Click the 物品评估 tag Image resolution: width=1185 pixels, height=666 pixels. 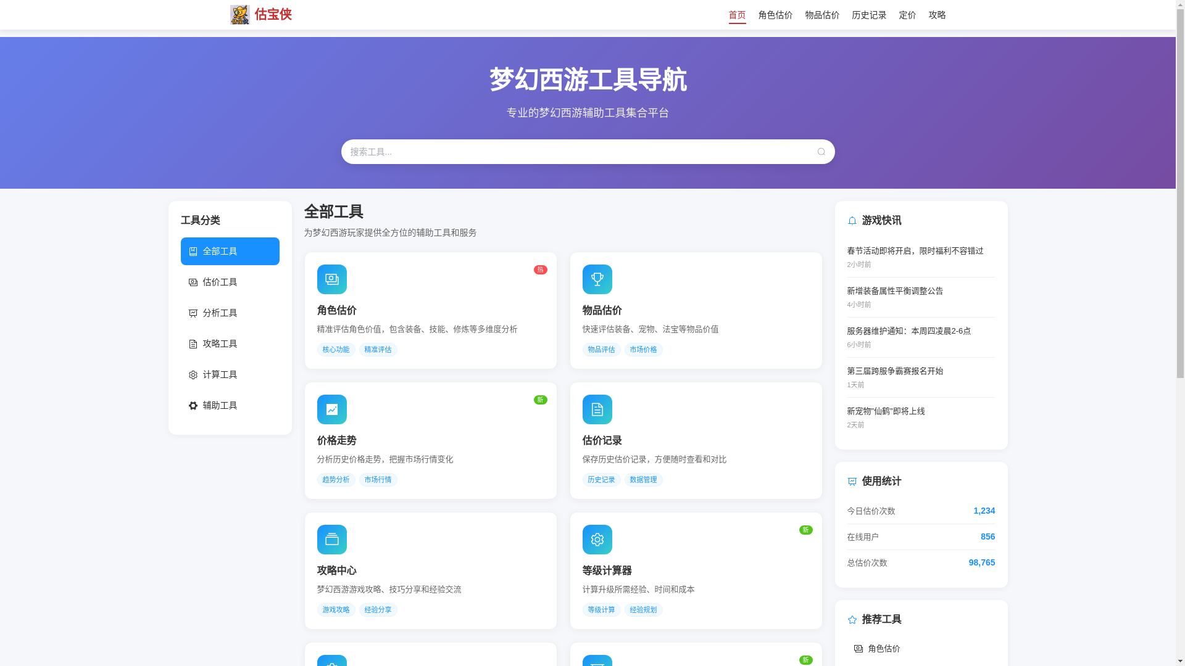(601, 350)
